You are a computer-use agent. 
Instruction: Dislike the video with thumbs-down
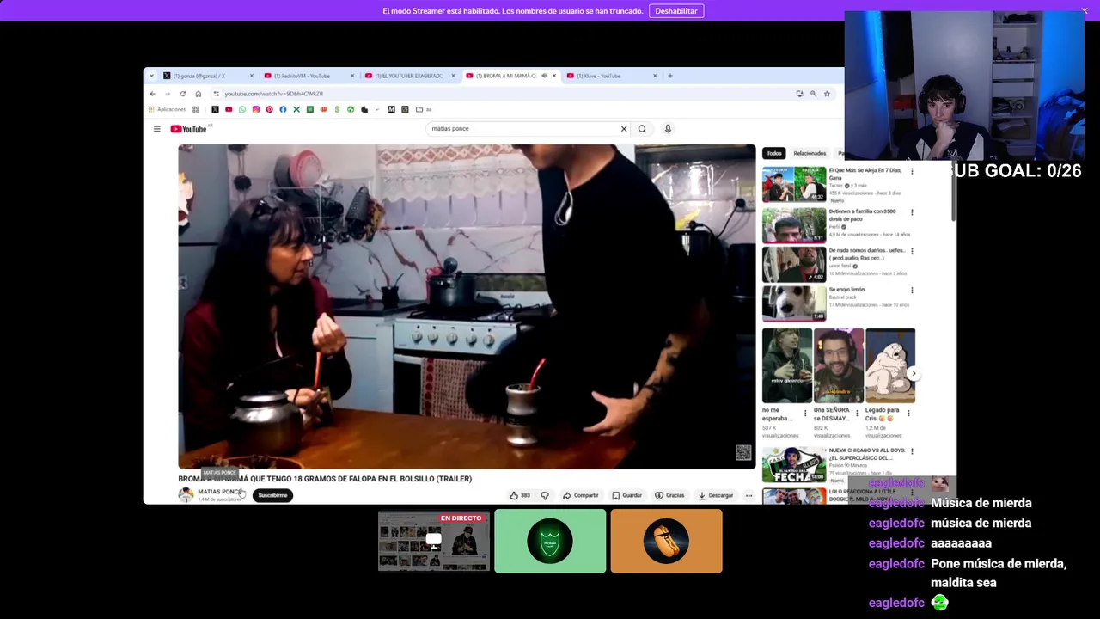click(545, 495)
